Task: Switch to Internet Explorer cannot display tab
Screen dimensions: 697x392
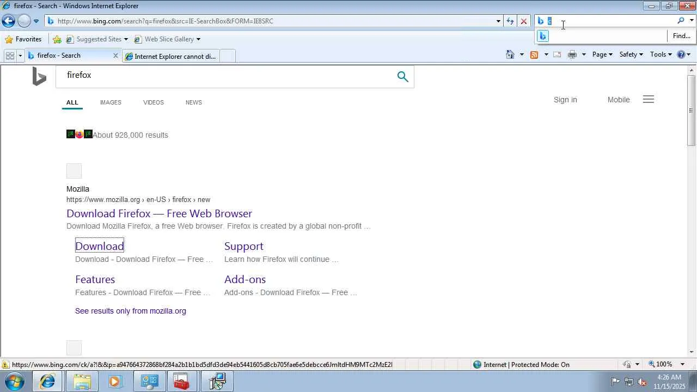Action: [x=170, y=56]
